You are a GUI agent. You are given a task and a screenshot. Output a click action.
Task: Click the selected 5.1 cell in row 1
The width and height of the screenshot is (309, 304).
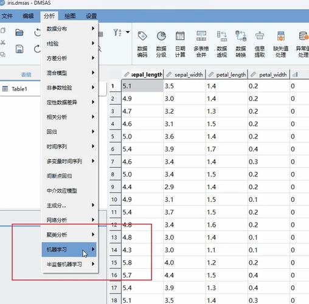(x=142, y=86)
